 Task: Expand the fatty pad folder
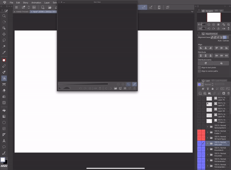tap(208, 143)
